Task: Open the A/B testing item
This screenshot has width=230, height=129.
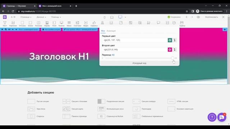Action: (x=13, y=17)
